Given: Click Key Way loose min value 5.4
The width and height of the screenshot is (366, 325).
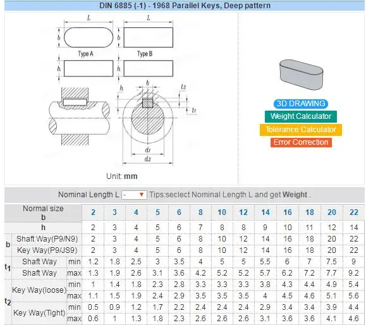Looking at the screenshot, I should (x=354, y=285).
